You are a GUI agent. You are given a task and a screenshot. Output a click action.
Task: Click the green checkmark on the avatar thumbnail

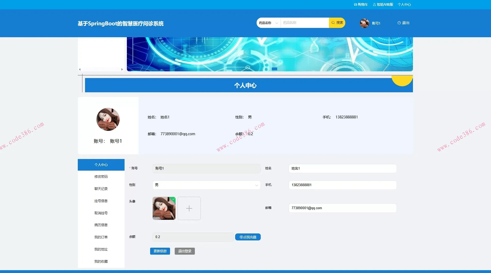click(173, 200)
